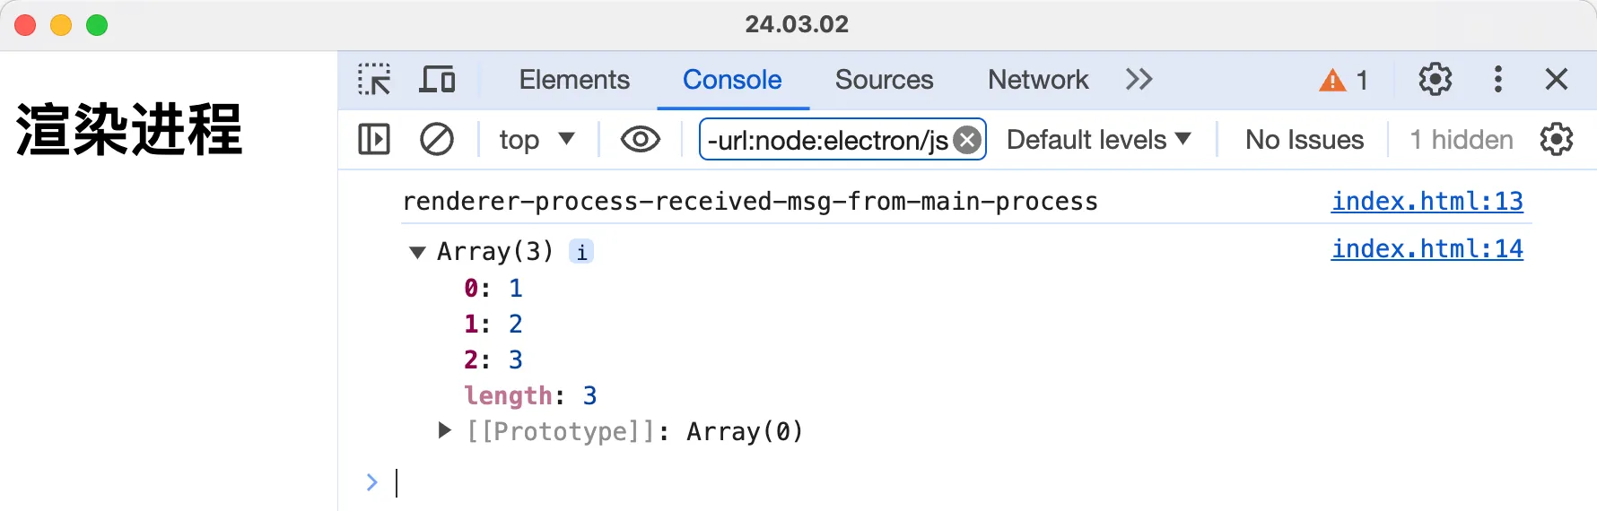The height and width of the screenshot is (511, 1597).
Task: Clear the console output
Action: pyautogui.click(x=437, y=140)
